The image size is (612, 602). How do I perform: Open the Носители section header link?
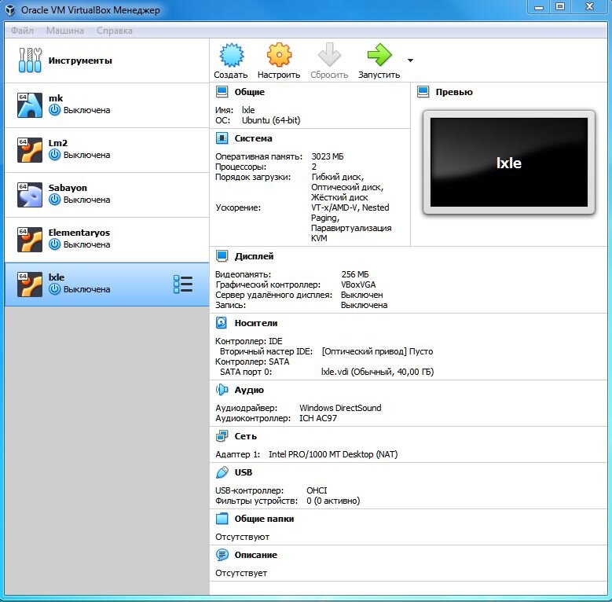click(256, 323)
